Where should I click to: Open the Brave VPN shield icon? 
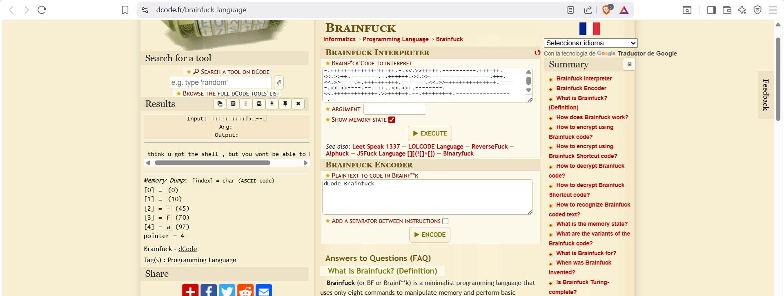(757, 10)
